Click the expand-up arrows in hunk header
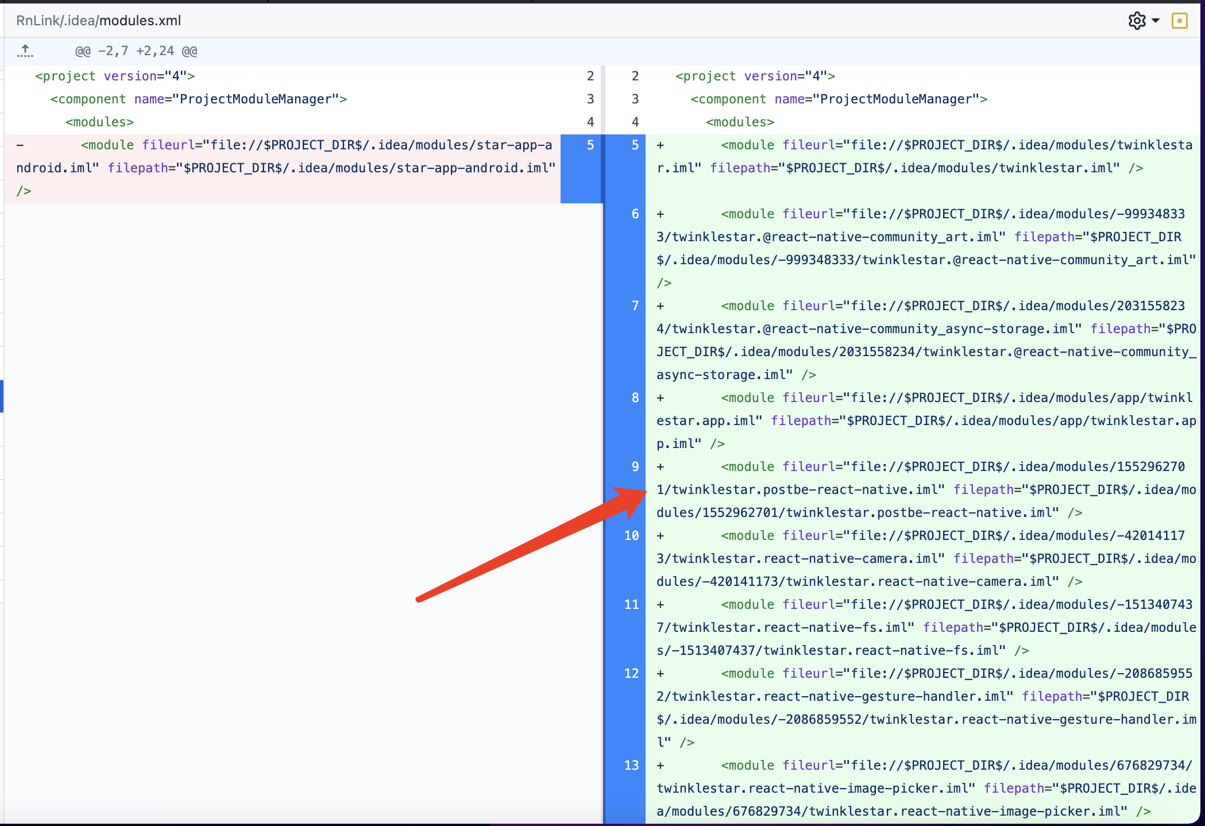The image size is (1205, 826). coord(25,51)
